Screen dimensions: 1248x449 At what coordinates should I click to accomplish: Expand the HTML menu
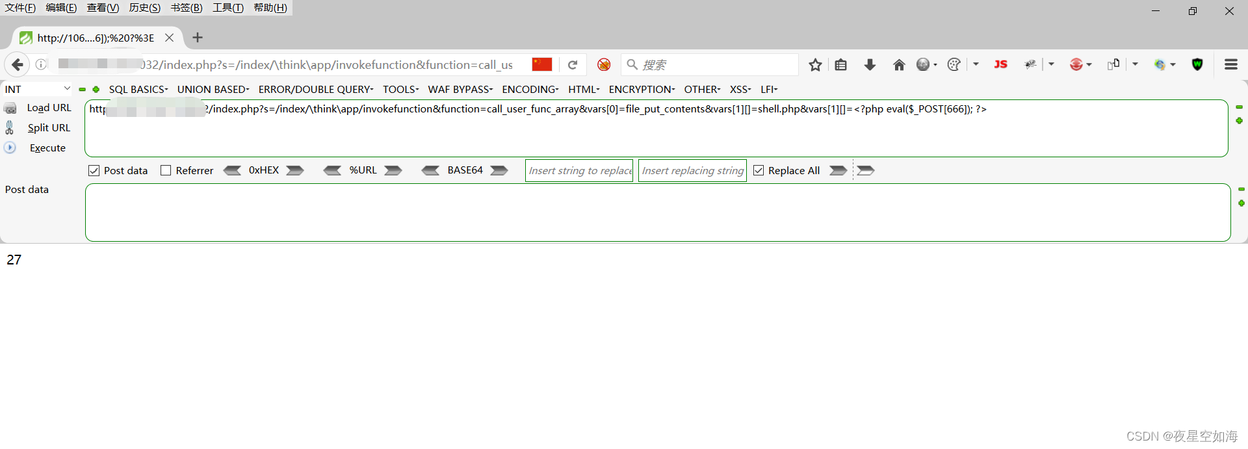tap(584, 89)
